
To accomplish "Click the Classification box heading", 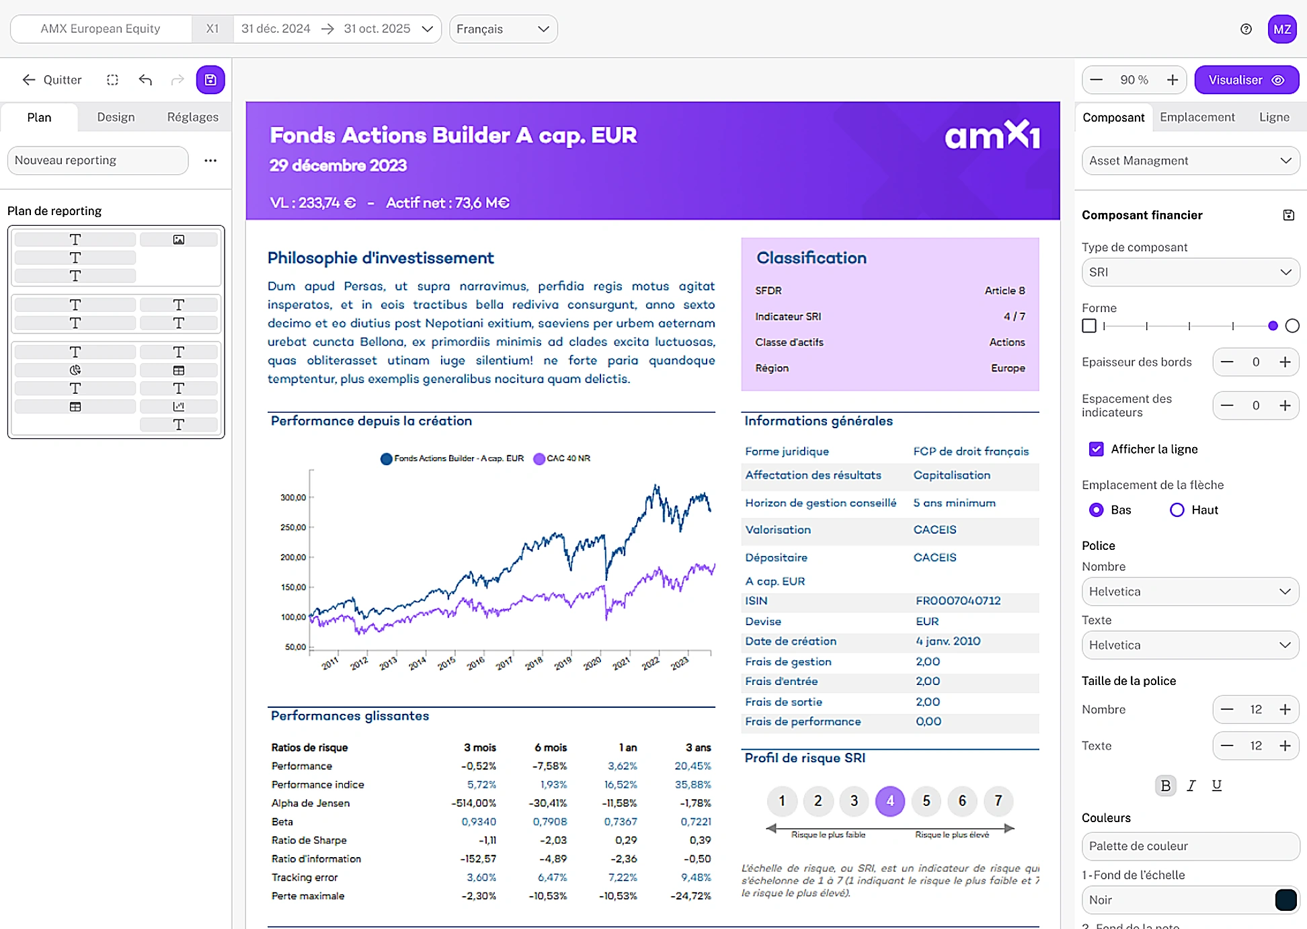I will coord(811,258).
